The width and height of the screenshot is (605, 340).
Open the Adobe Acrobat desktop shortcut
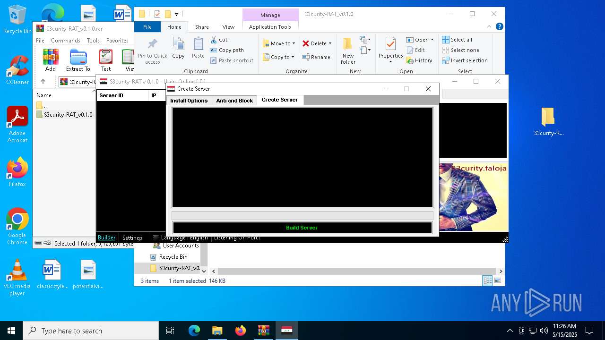17,124
